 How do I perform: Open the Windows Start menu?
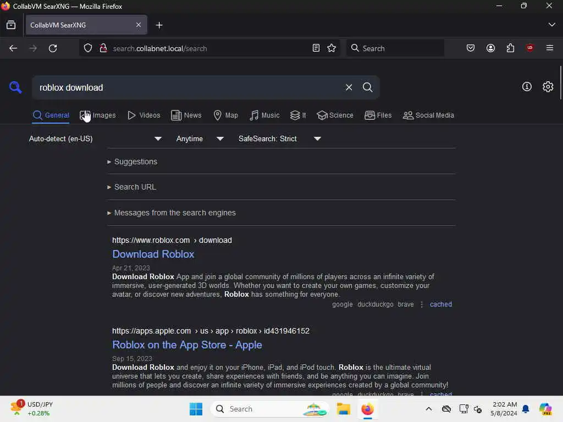196,409
